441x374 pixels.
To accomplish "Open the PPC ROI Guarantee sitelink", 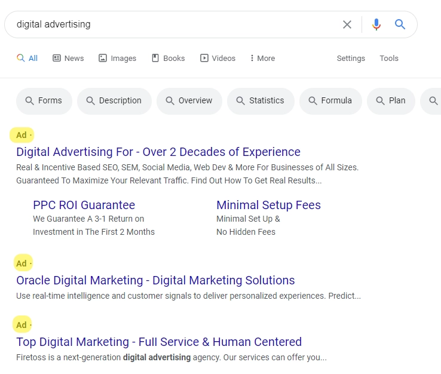I will (x=84, y=205).
